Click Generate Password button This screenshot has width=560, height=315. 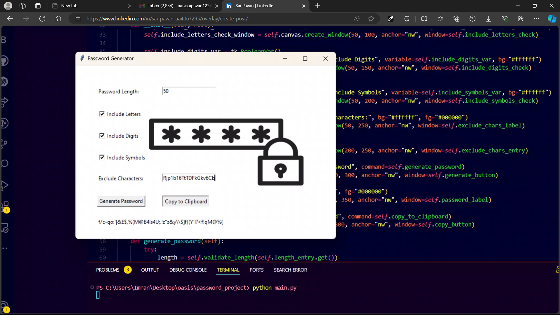point(121,201)
